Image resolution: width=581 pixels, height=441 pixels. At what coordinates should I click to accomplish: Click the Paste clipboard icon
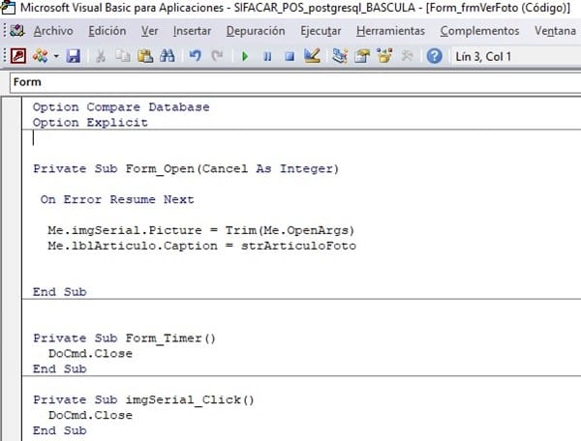point(145,56)
